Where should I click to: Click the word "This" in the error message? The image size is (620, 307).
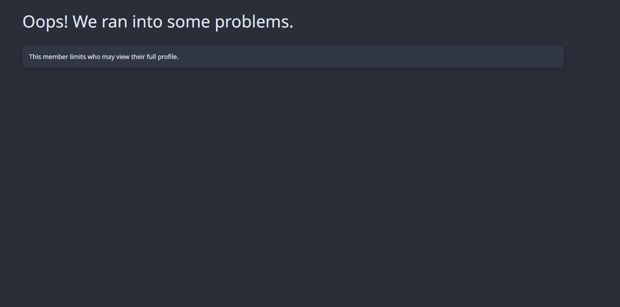click(x=35, y=57)
